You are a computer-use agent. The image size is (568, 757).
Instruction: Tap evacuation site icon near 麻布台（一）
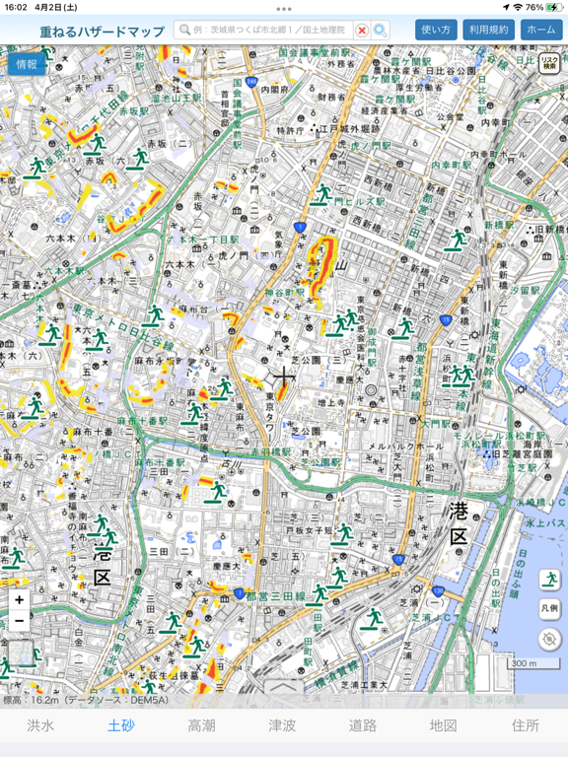tap(154, 315)
